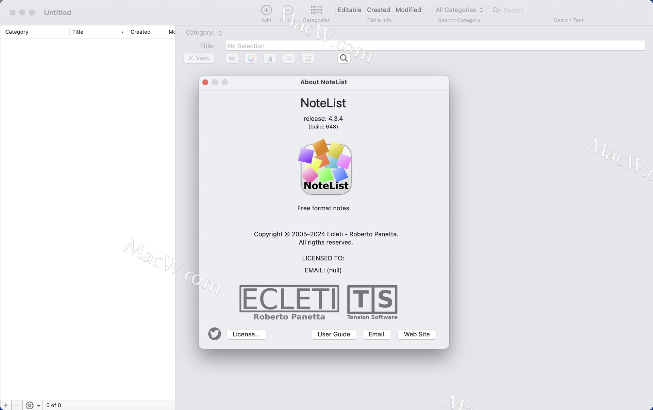
Task: Click the Title field showing No Selection
Action: [x=435, y=46]
